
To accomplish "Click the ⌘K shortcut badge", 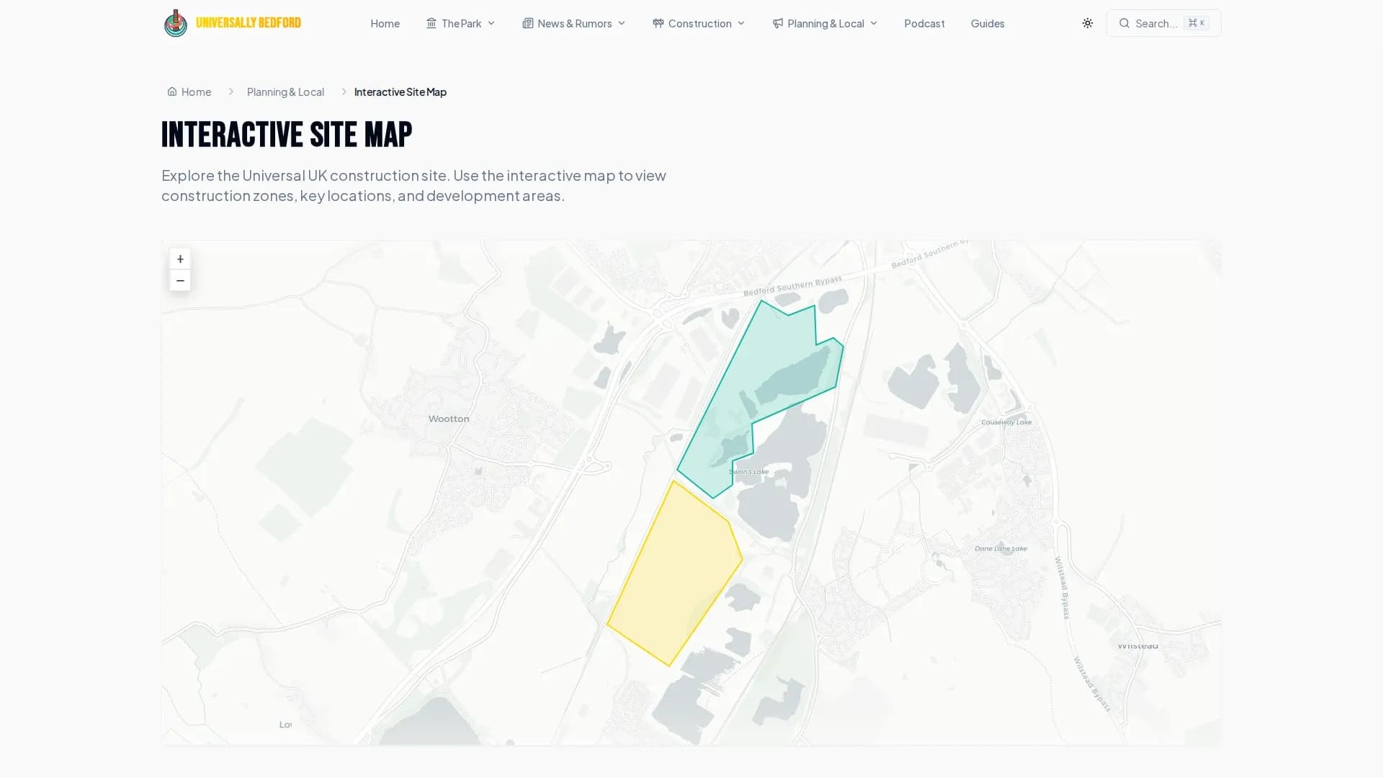I will pyautogui.click(x=1196, y=23).
